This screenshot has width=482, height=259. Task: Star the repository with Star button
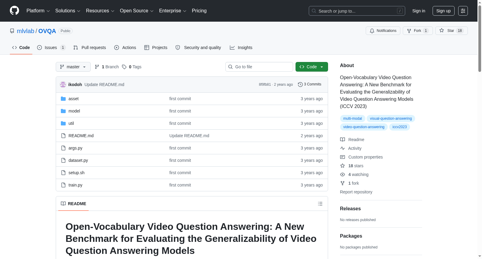click(452, 31)
